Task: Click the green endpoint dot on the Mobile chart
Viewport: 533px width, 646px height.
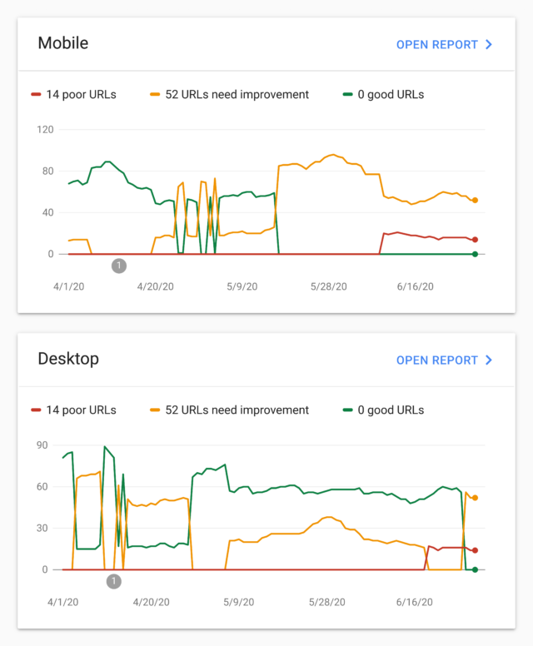Action: (x=475, y=254)
